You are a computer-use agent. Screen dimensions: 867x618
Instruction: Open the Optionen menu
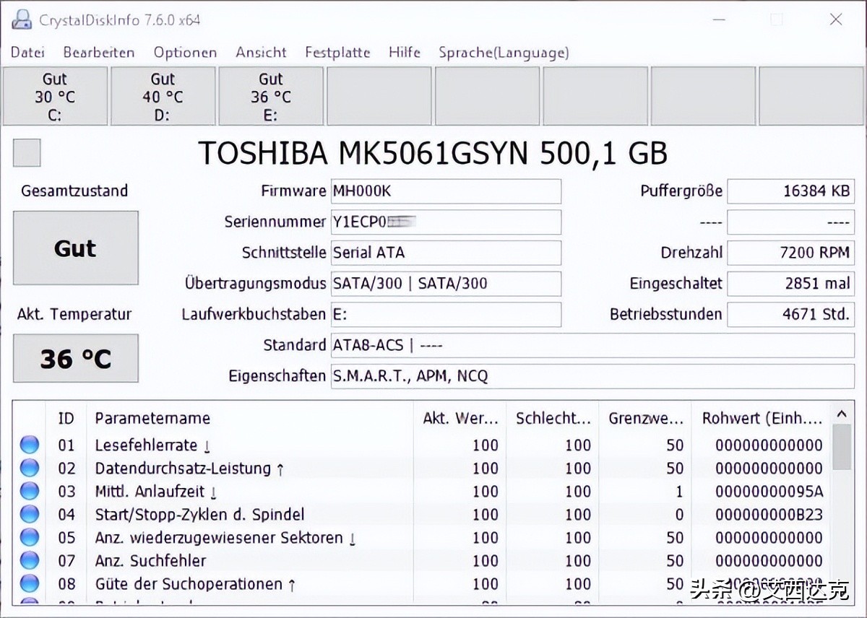[185, 52]
